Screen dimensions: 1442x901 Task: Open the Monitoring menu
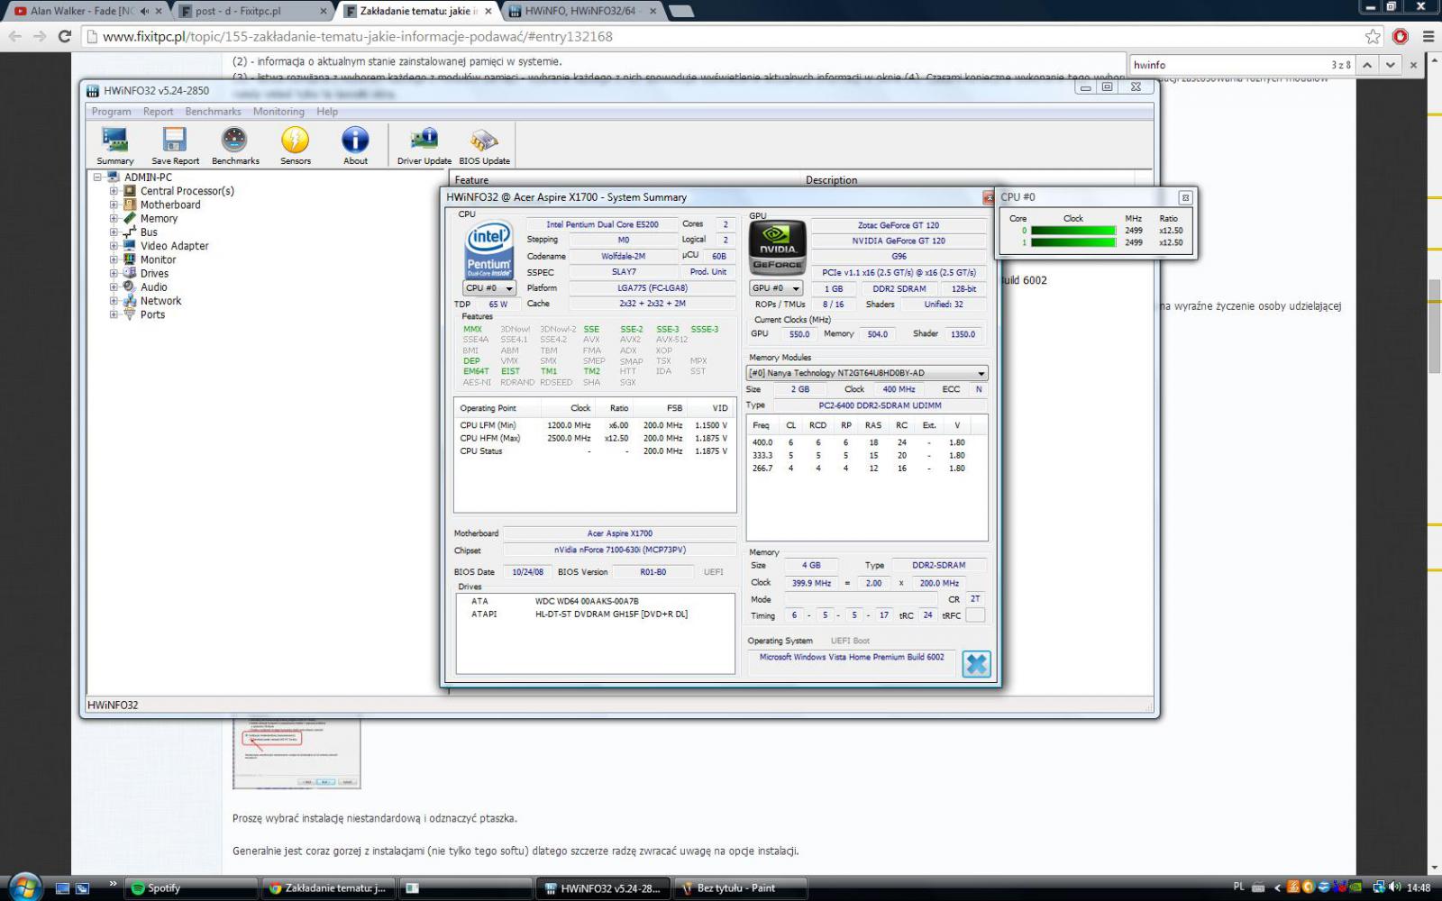pos(278,112)
